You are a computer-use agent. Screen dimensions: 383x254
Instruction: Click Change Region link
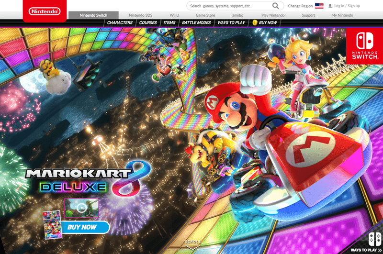point(300,6)
